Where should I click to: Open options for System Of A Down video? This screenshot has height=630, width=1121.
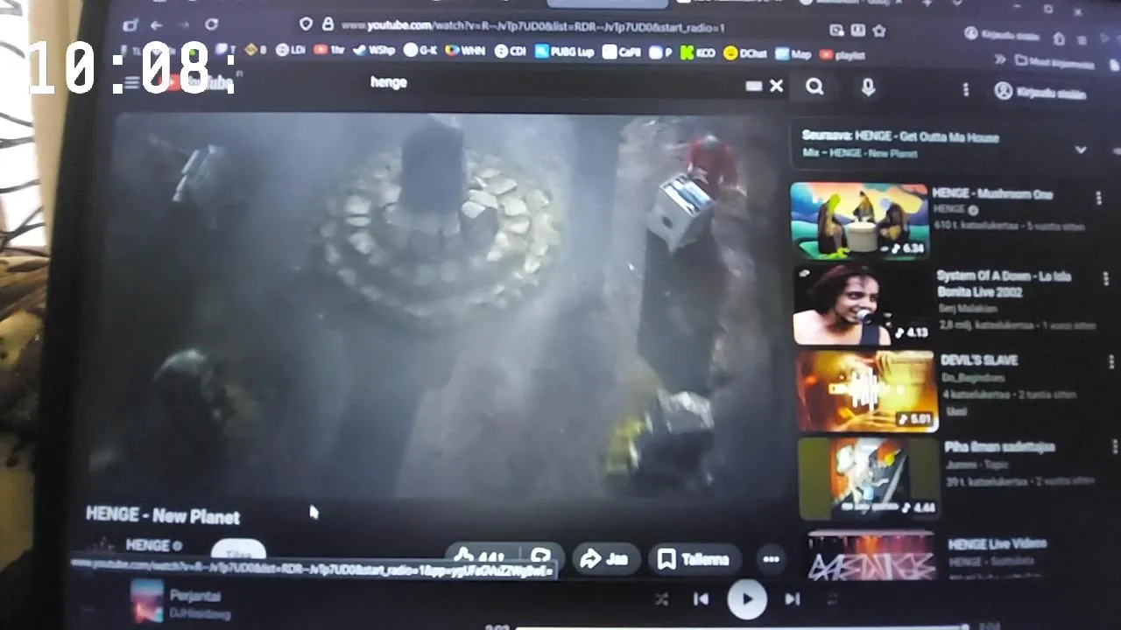[1105, 279]
